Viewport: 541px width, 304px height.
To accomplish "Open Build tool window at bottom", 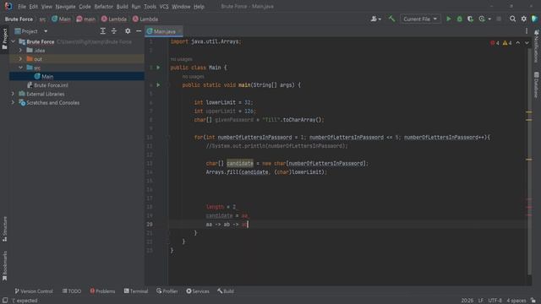I will coord(226,291).
